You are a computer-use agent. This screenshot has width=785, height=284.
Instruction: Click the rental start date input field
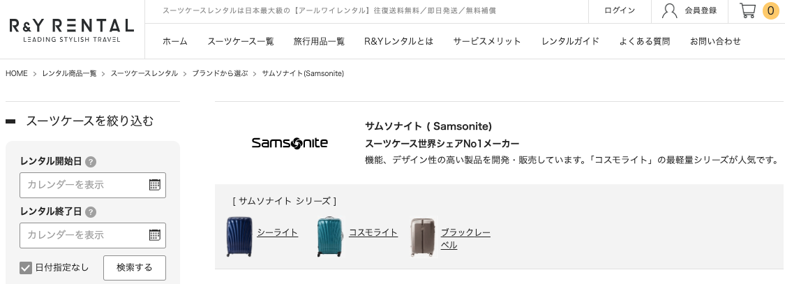(x=84, y=185)
